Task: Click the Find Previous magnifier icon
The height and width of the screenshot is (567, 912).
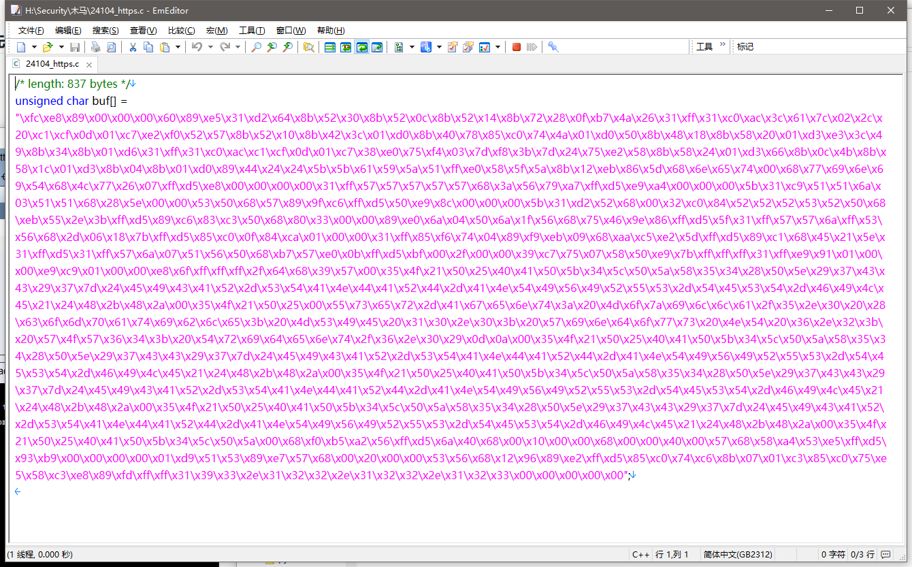Action: (x=272, y=47)
